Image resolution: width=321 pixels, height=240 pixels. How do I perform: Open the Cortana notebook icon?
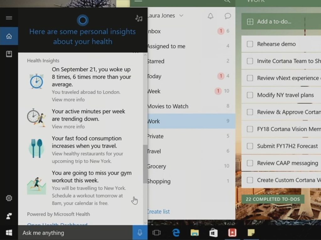pos(9,54)
